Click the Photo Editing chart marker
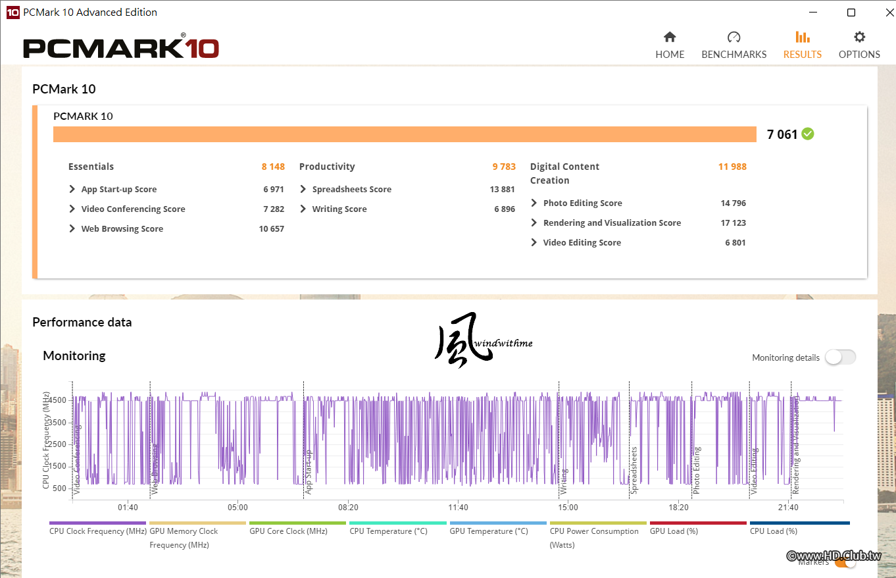This screenshot has height=578, width=896. [x=697, y=470]
